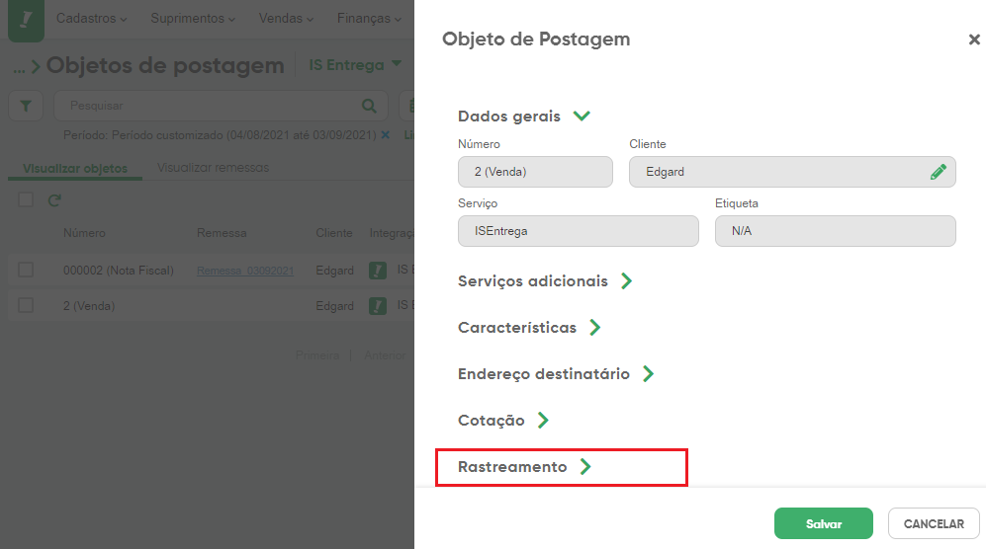The image size is (986, 549).
Task: Expand the Rastreamento section
Action: 524,467
